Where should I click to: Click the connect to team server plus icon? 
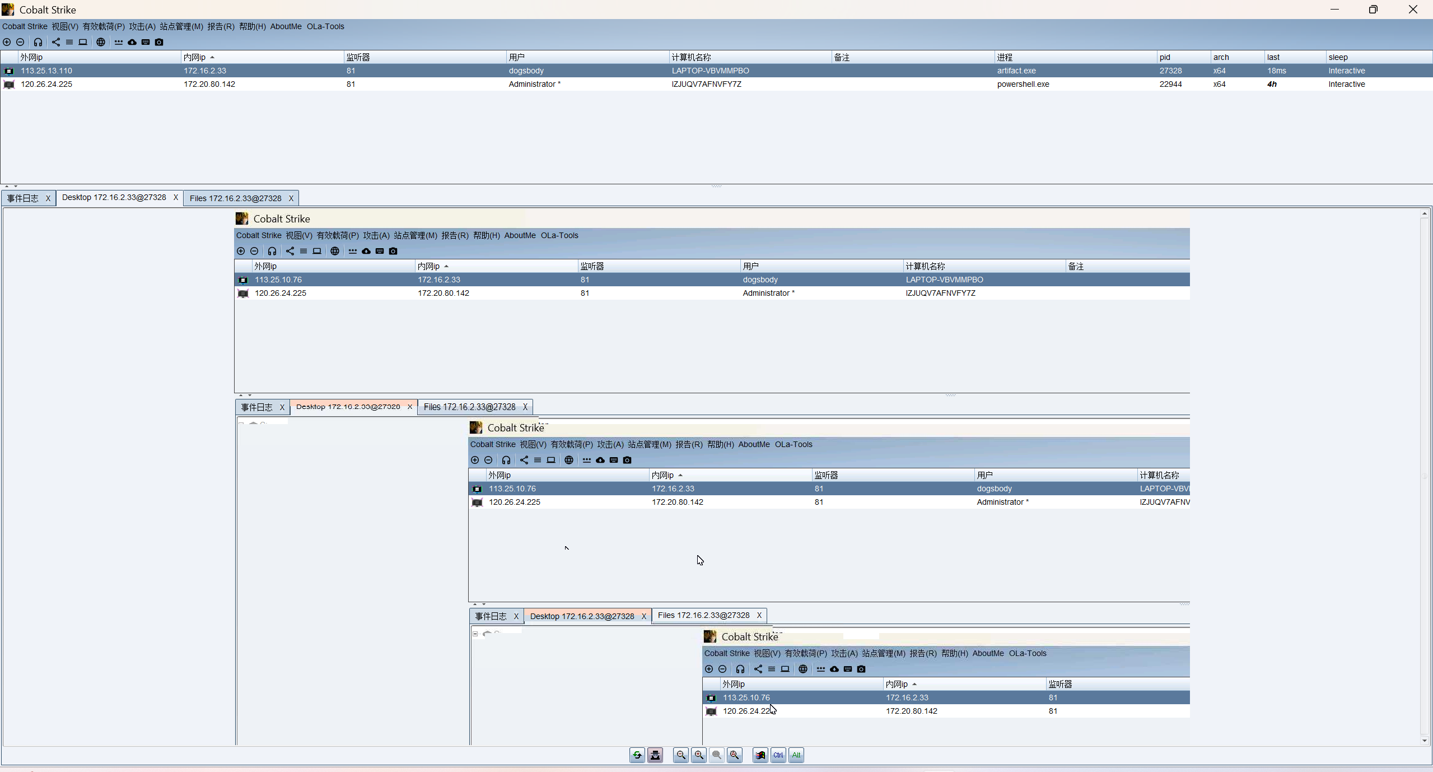7,42
